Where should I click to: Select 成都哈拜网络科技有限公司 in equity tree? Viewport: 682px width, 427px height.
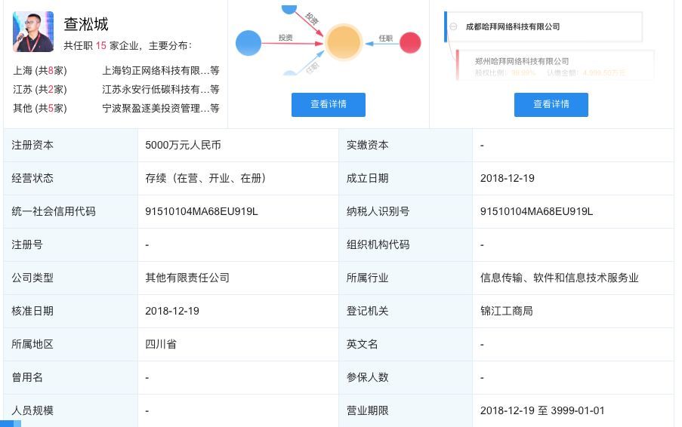513,27
